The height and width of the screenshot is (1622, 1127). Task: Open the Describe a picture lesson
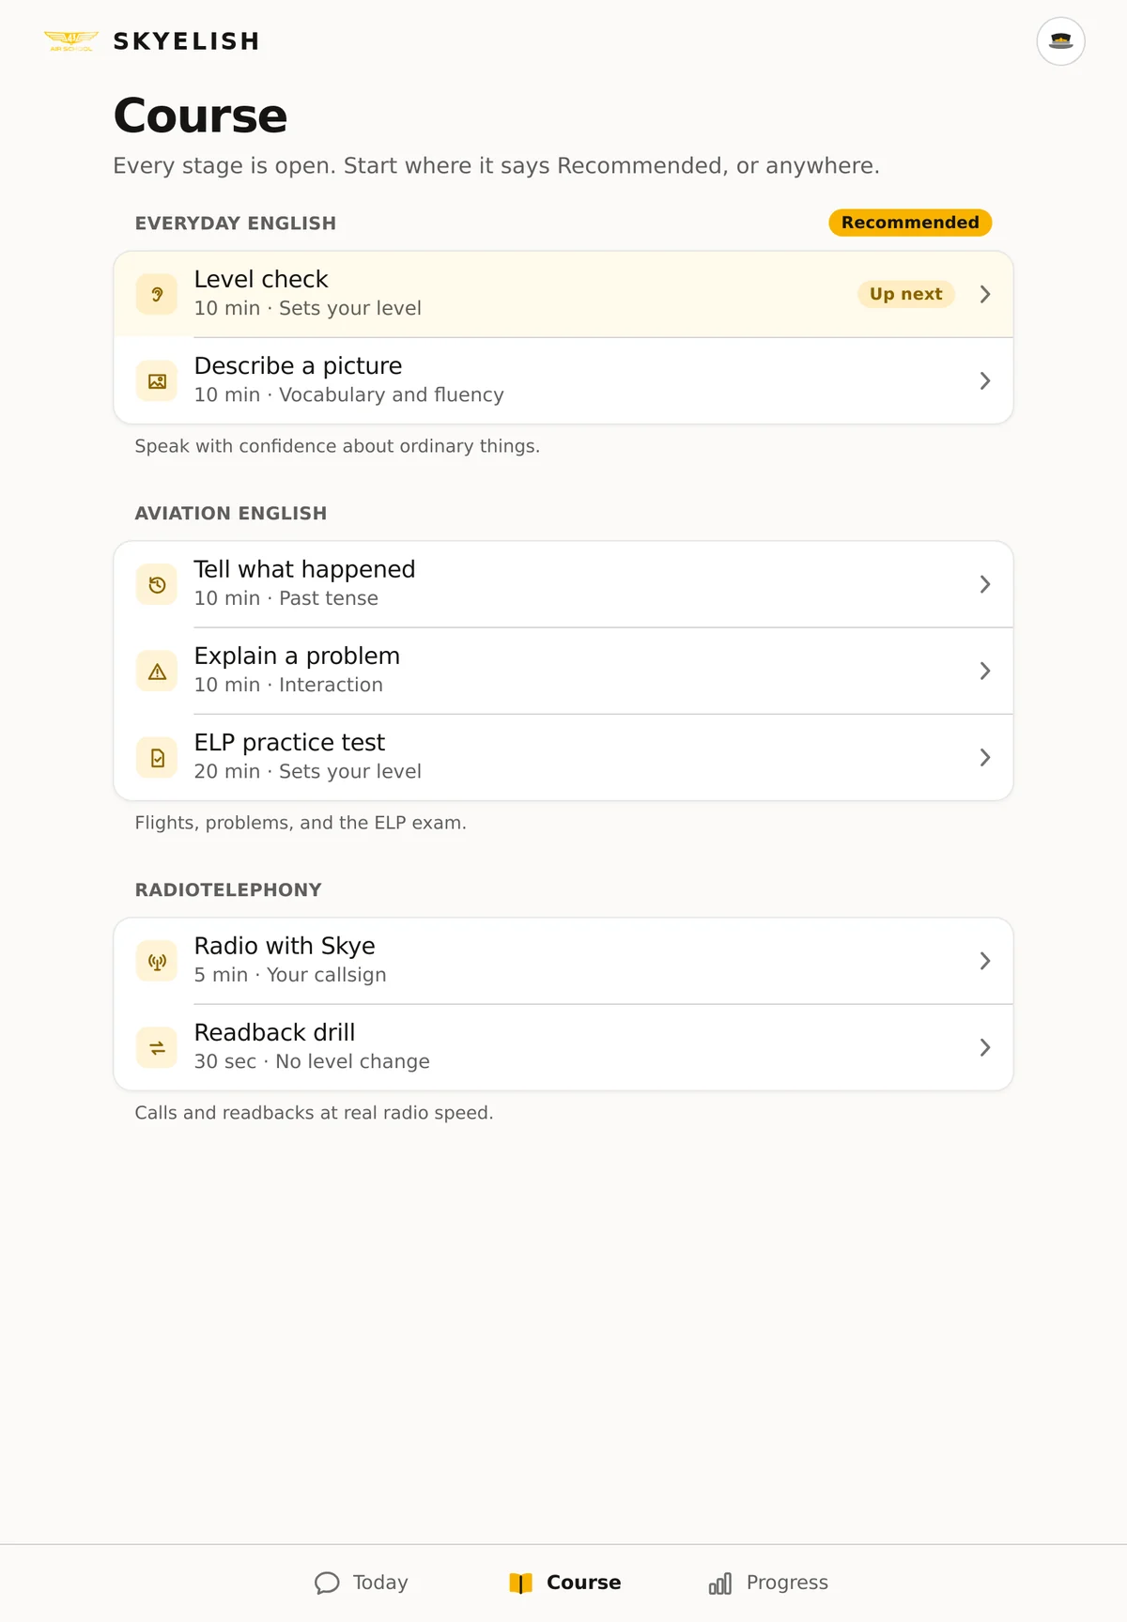click(x=563, y=380)
